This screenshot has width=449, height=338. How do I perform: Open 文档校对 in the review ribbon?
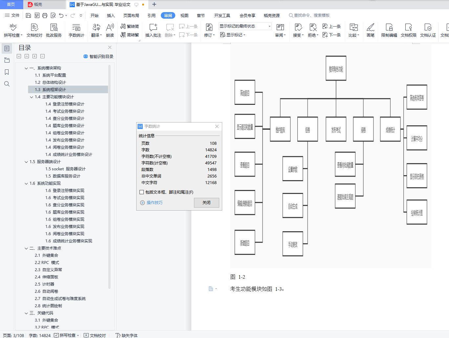34,30
